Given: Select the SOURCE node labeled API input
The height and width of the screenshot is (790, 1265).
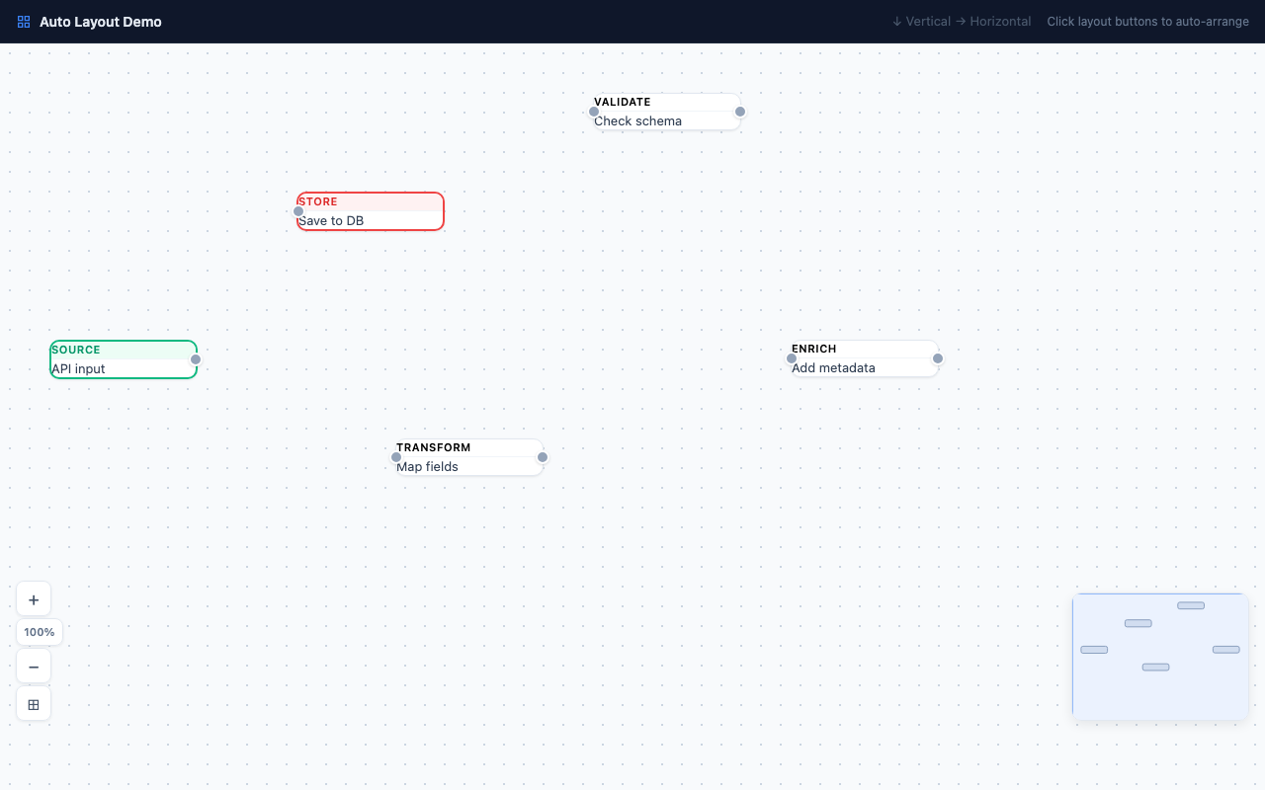Looking at the screenshot, I should click(x=124, y=359).
